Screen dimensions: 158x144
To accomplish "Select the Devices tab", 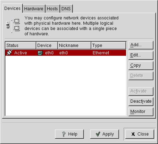I will click(x=12, y=8).
